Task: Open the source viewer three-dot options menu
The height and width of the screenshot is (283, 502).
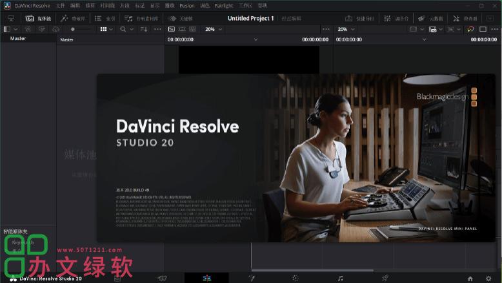Action: 326,29
